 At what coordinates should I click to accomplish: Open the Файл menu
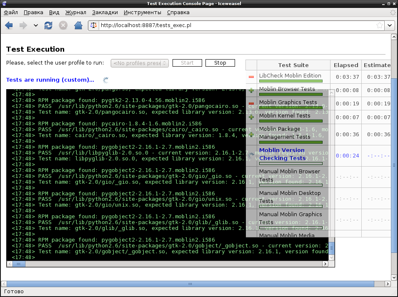pyautogui.click(x=11, y=12)
